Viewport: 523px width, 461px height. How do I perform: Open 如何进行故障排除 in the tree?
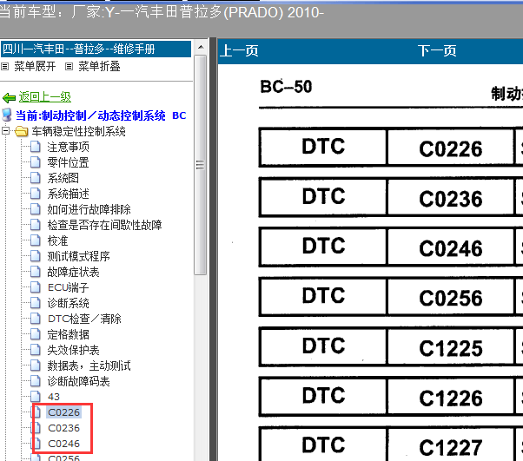89,209
